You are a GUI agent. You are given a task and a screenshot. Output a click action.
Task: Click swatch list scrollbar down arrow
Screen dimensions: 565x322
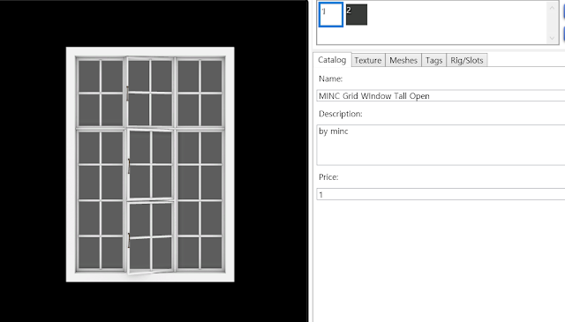pyautogui.click(x=552, y=38)
